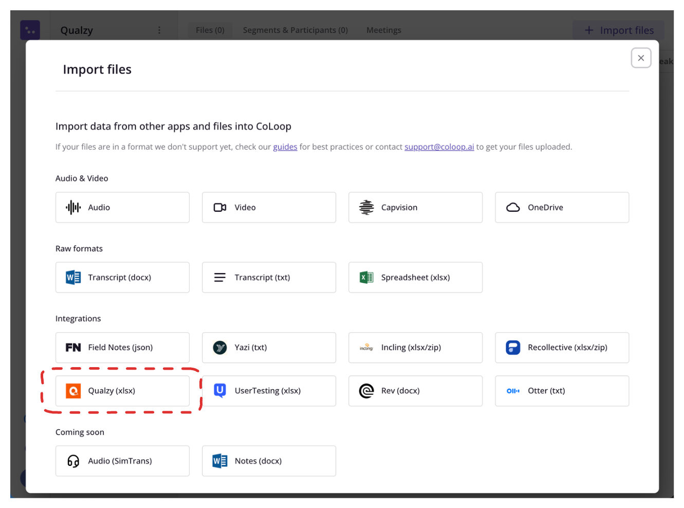Click the headset icon for Audio (SimTrans)
The image size is (684, 508).
click(x=73, y=461)
